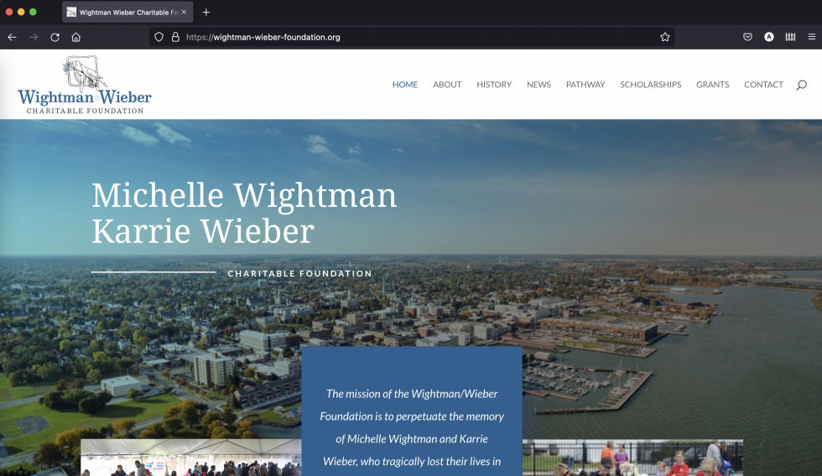The image size is (822, 476).
Task: Go to the browser home page
Action: point(76,37)
